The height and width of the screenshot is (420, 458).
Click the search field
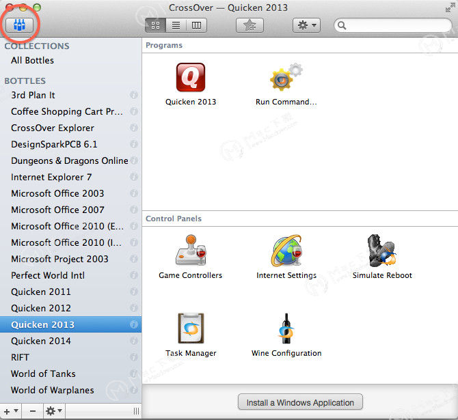(393, 26)
